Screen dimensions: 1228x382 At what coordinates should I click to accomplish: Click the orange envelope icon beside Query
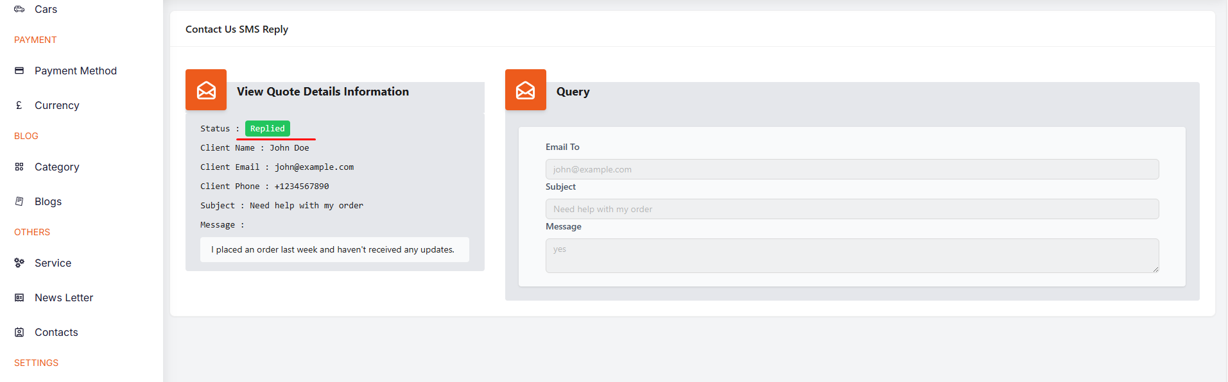(x=525, y=90)
